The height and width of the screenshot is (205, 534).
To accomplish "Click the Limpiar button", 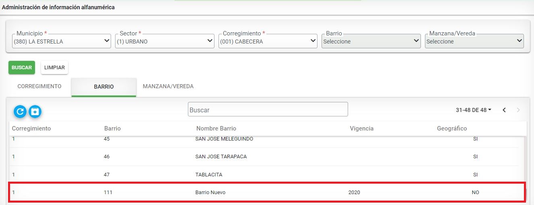I will click(54, 68).
